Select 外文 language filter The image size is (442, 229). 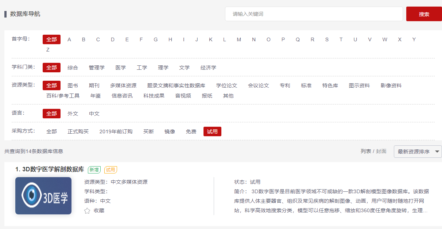(73, 114)
